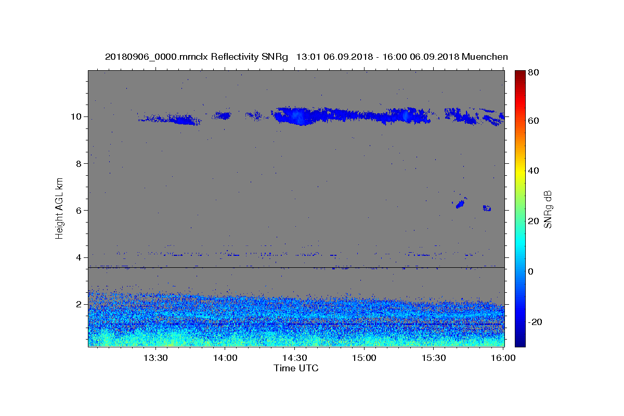Click the 16:00 time tick label
This screenshot has height=416, width=624.
(x=503, y=358)
